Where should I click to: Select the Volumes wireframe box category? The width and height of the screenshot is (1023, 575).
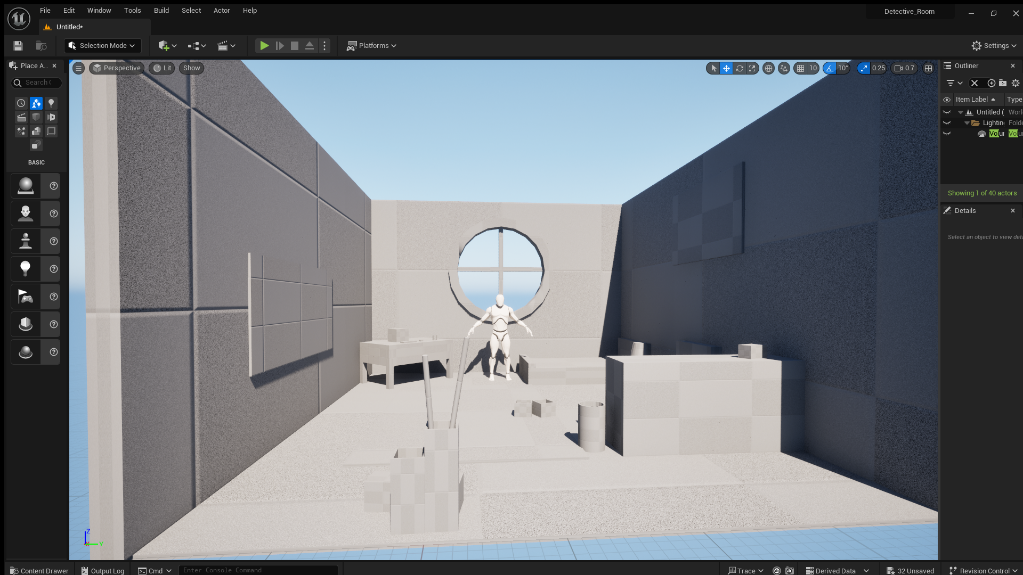click(51, 131)
